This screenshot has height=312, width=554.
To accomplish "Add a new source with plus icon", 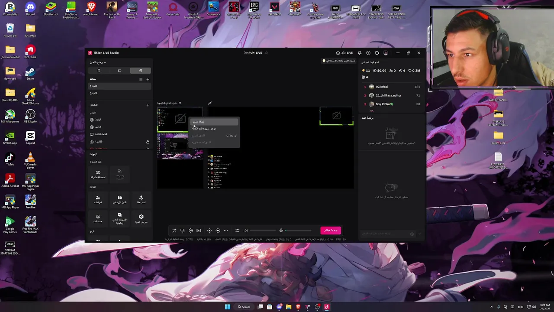I will point(148,105).
